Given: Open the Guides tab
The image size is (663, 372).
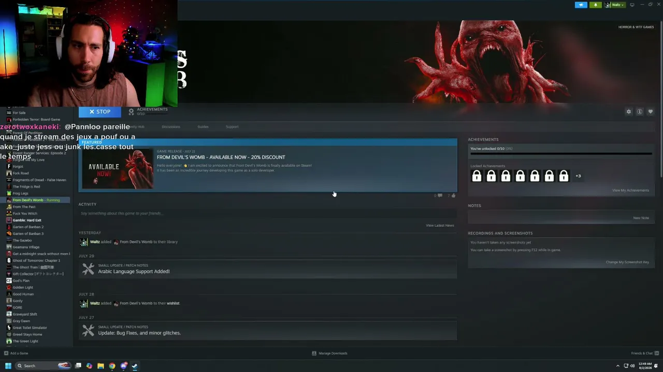Looking at the screenshot, I should (x=203, y=127).
